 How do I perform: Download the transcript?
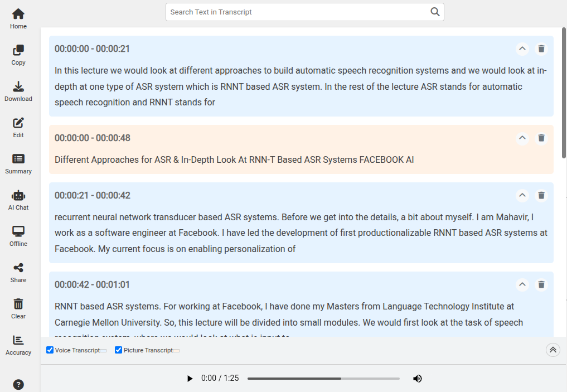tap(18, 91)
